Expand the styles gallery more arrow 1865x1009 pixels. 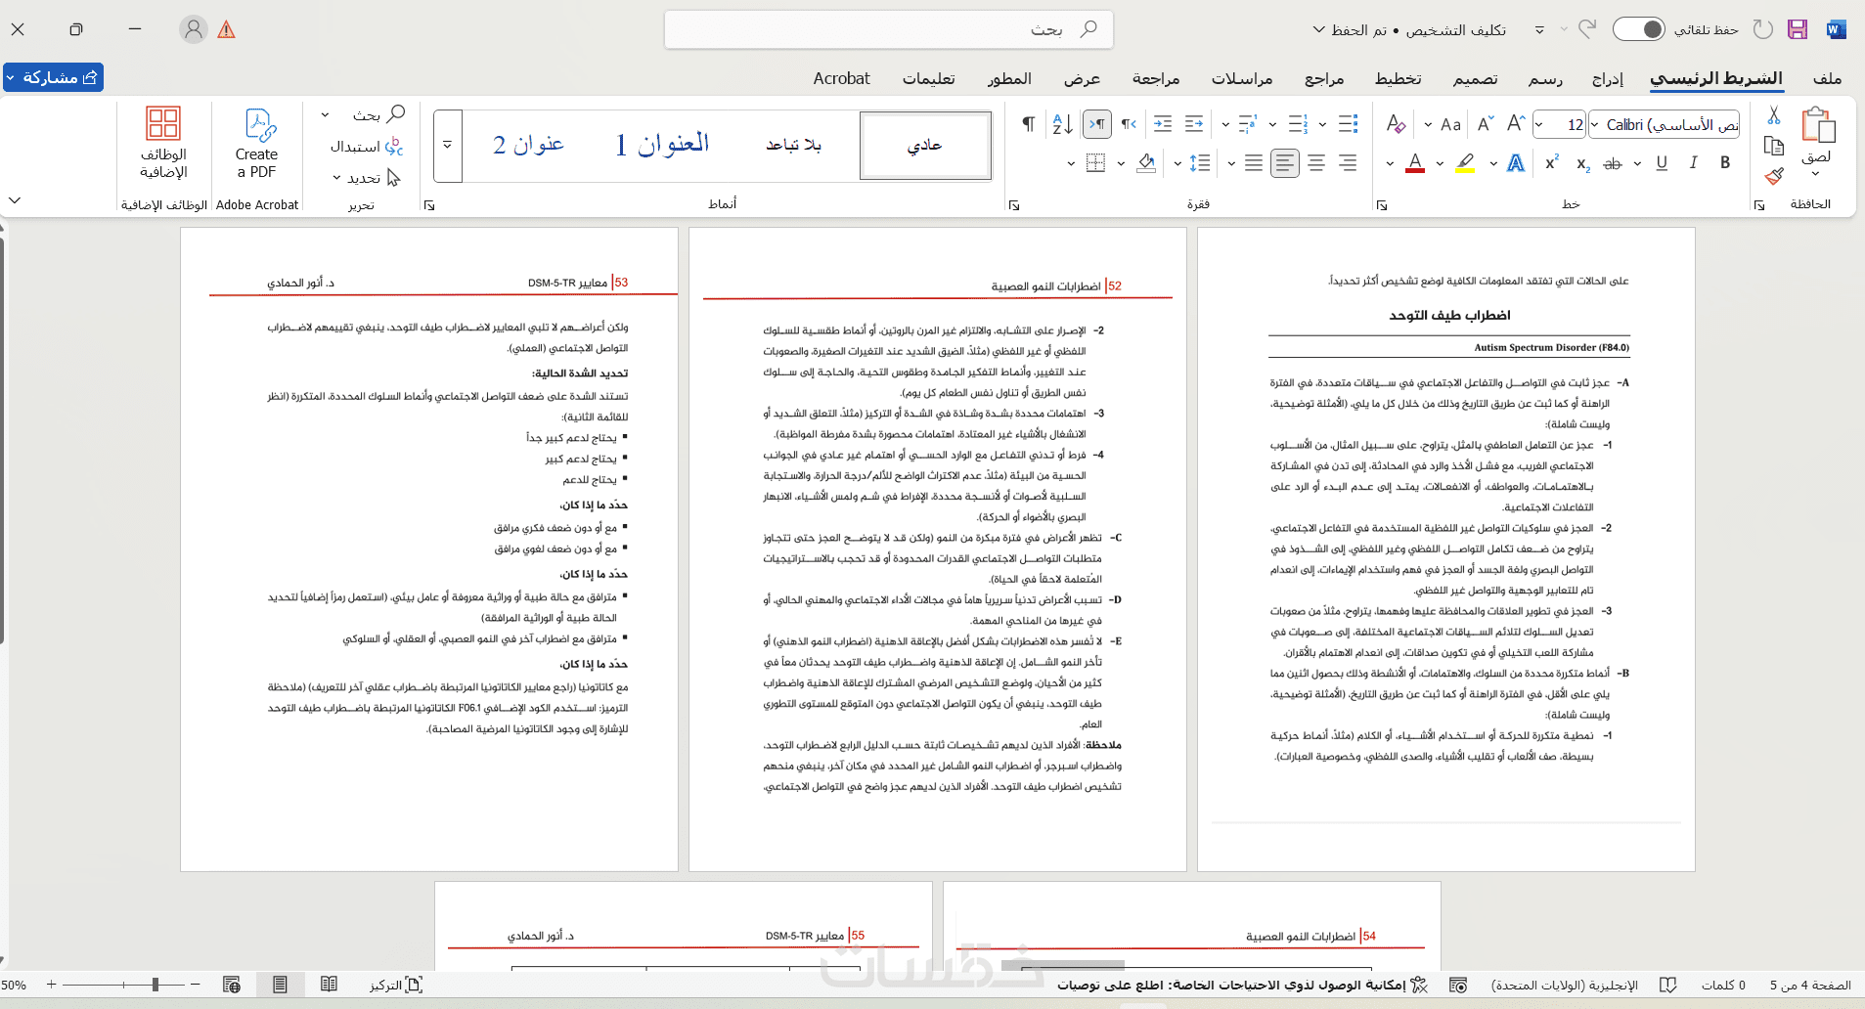click(448, 145)
